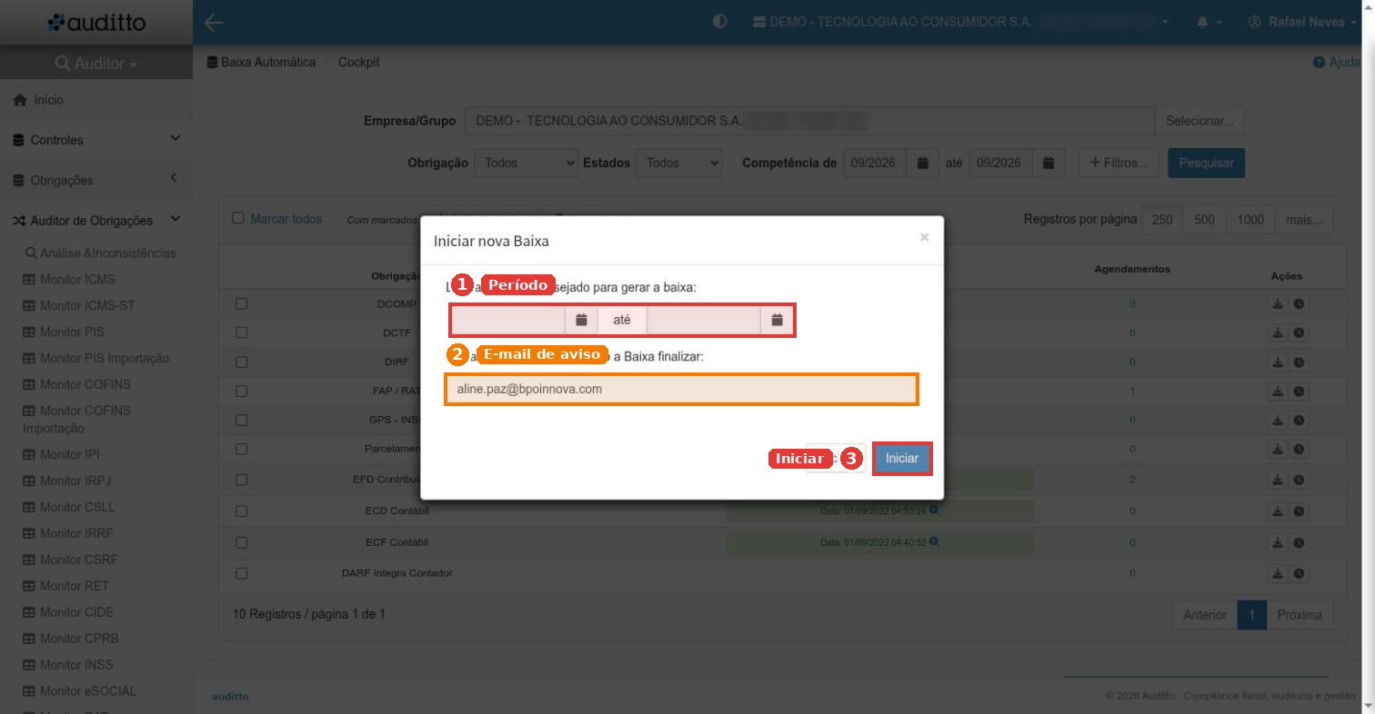1375x714 pixels.
Task: Open the Ajuda help link
Action: [x=1336, y=63]
